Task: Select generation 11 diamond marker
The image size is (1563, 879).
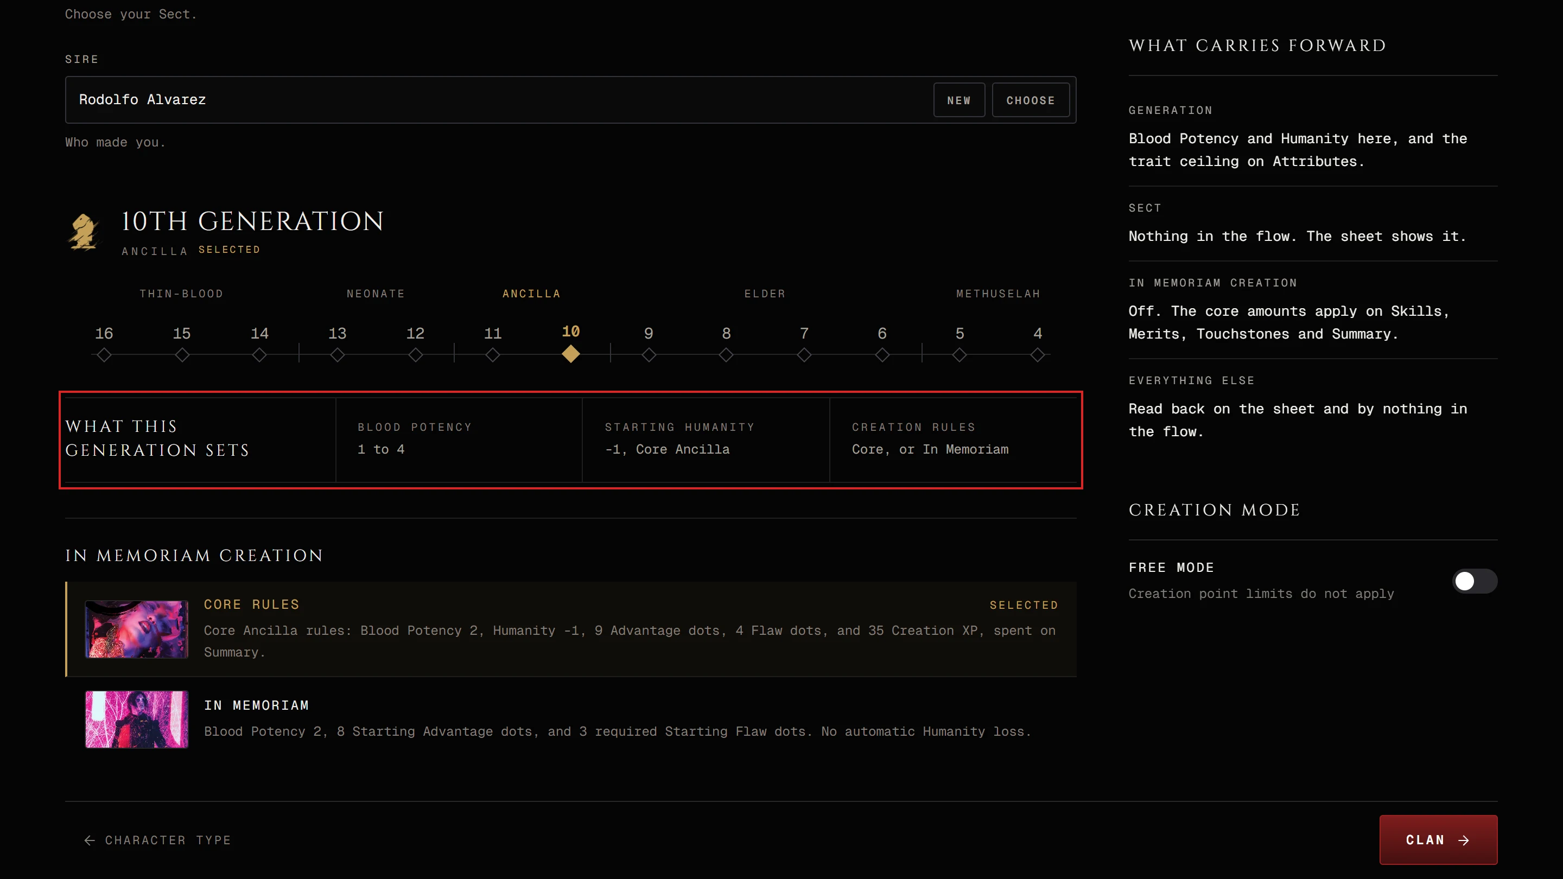Action: tap(493, 355)
